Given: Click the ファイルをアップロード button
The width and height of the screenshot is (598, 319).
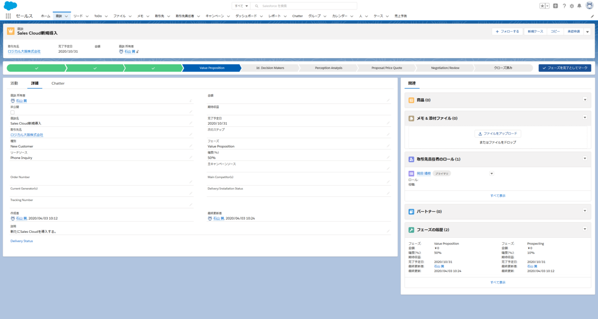Looking at the screenshot, I should 498,134.
